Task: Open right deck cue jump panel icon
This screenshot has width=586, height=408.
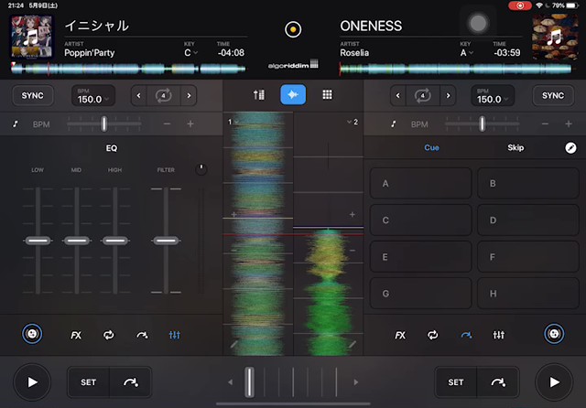Action: (x=466, y=335)
